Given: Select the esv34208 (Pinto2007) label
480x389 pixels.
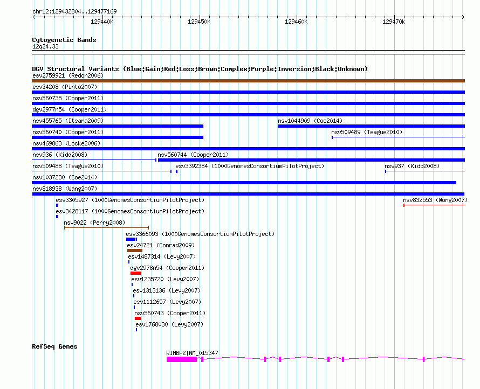Looking at the screenshot, I should (x=65, y=87).
